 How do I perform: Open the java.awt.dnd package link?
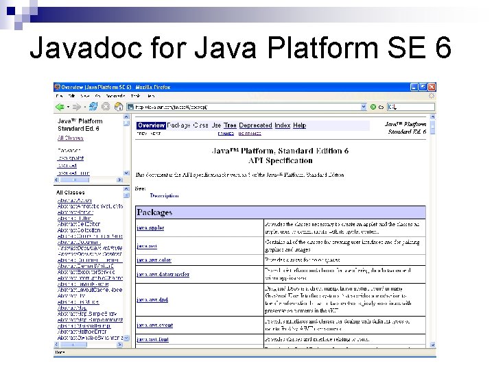[x=152, y=299]
